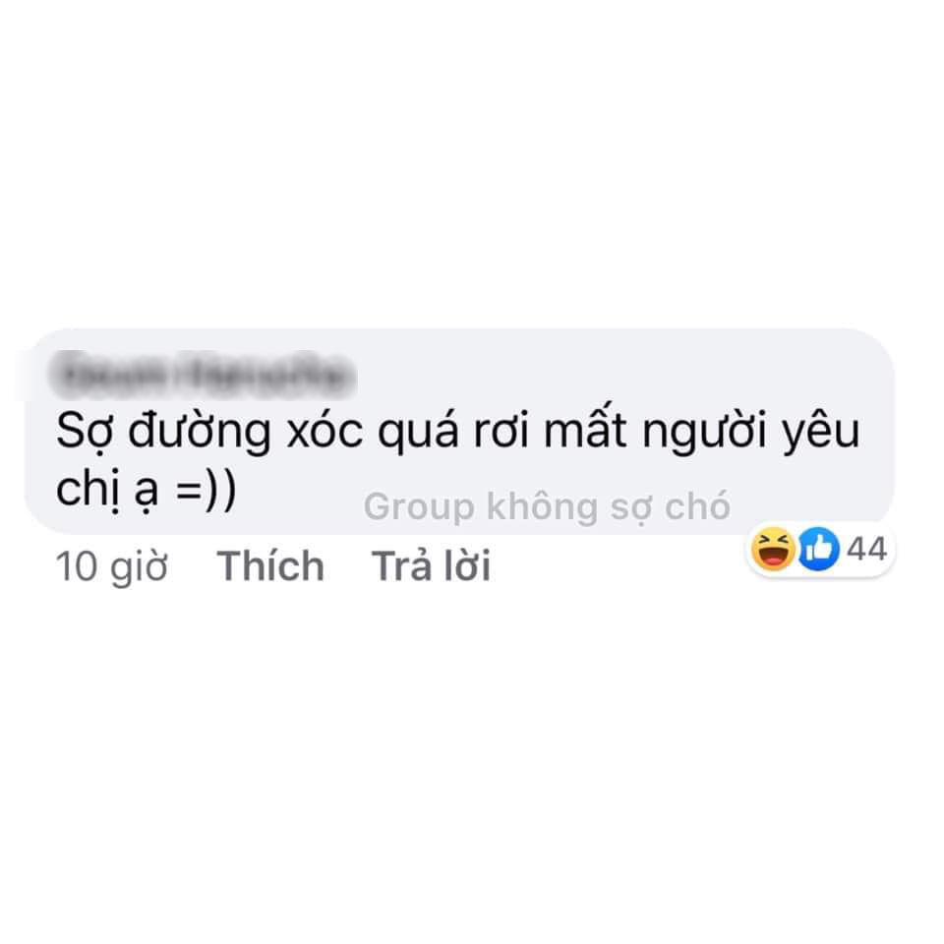Click the blue thumbs-up reaction icon
944x944 pixels.
[818, 549]
